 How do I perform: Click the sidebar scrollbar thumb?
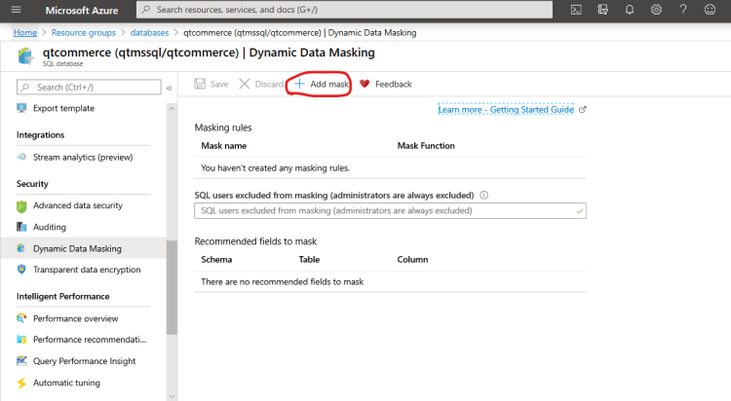pyautogui.click(x=172, y=287)
